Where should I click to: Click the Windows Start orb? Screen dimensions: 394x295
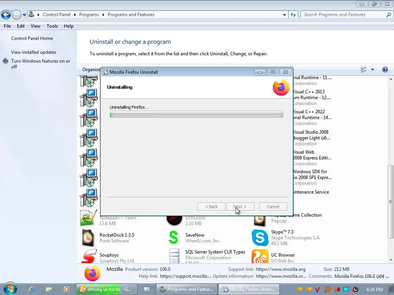click(x=10, y=289)
